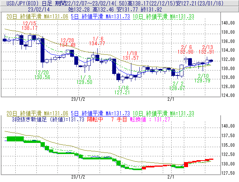
Task: Select the closing price 終131.92
Action: 151,10
